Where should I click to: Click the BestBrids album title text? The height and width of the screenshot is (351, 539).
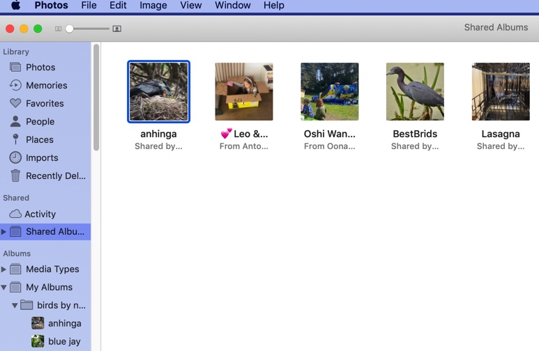[x=415, y=134]
